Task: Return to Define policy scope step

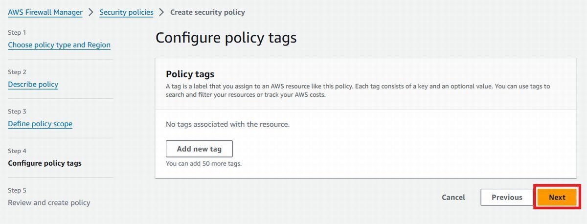Action: click(40, 124)
